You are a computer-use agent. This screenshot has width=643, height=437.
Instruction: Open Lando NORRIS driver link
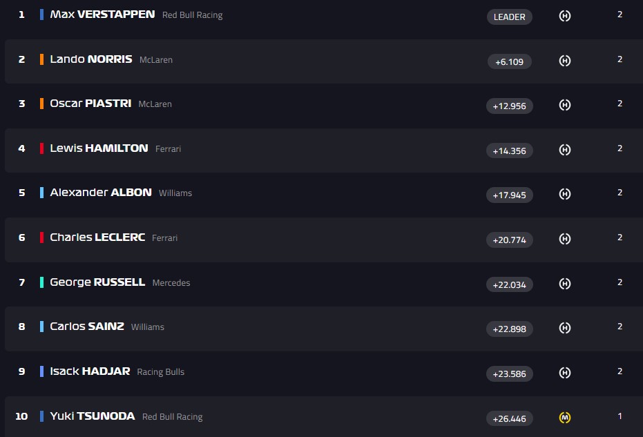90,59
